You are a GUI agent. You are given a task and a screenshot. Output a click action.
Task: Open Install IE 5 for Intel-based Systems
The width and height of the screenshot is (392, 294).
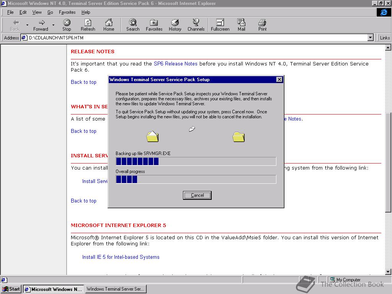121,257
